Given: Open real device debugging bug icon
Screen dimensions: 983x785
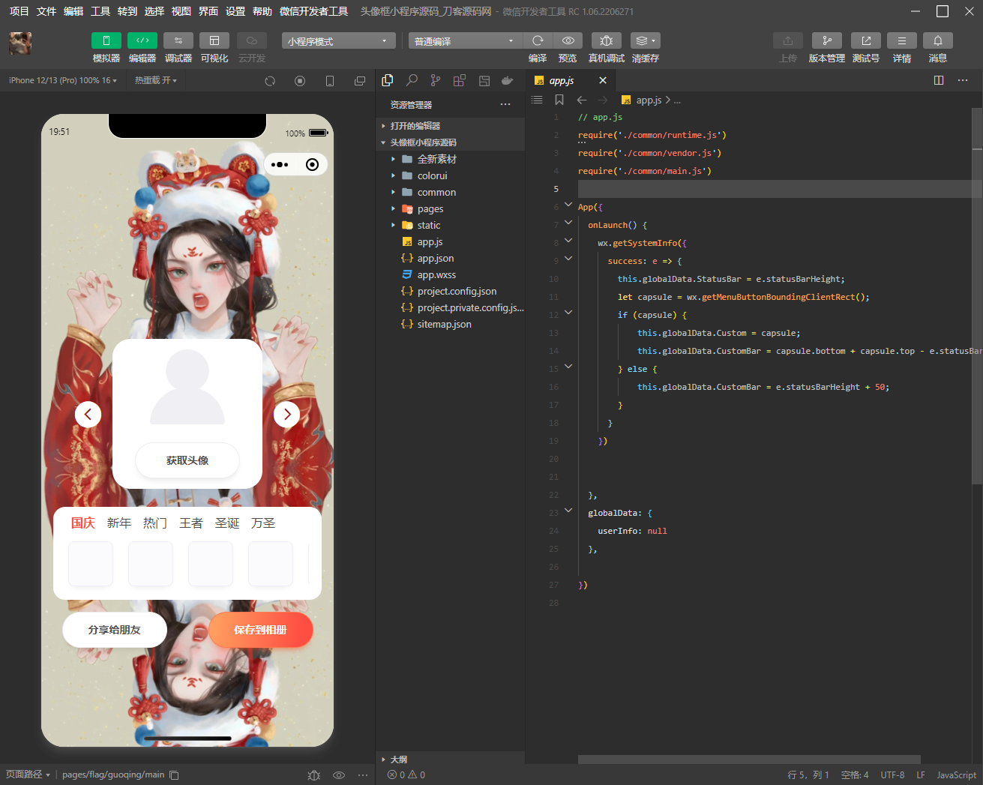Looking at the screenshot, I should 607,40.
